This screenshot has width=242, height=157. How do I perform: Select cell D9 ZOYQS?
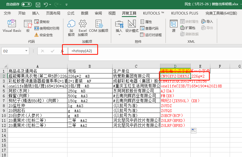click(x=175, y=110)
